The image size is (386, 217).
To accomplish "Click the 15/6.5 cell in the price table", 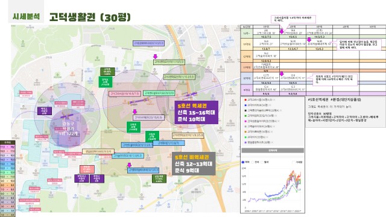I will pos(293,37).
